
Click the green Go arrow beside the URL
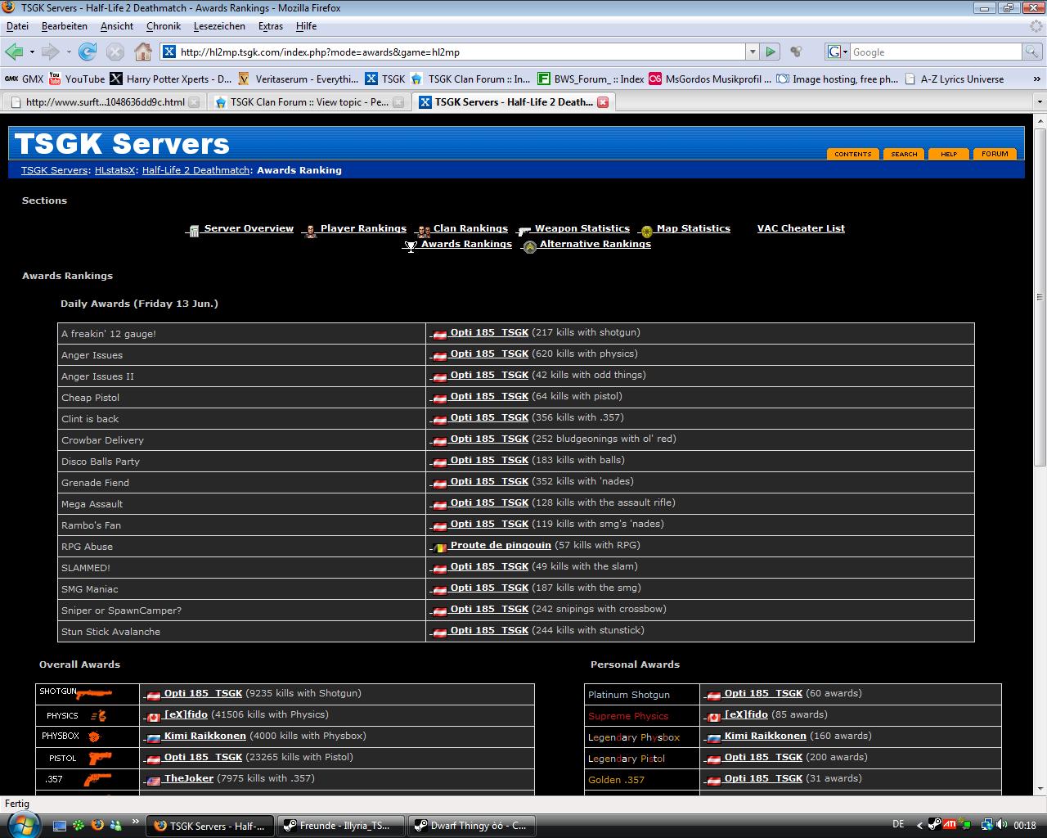[x=770, y=52]
